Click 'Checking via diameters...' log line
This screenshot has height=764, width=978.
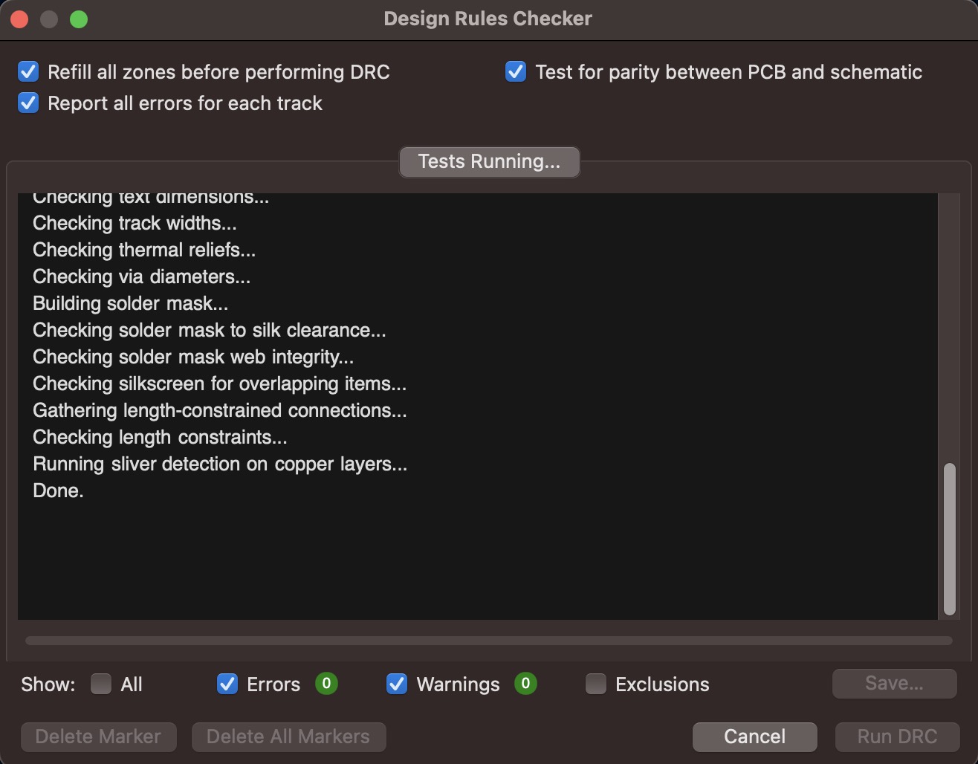click(141, 276)
